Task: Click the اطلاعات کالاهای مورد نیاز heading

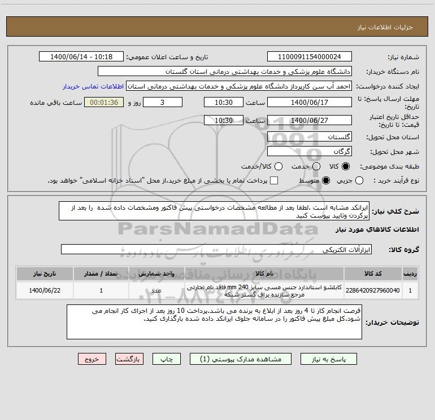Action: [x=377, y=229]
